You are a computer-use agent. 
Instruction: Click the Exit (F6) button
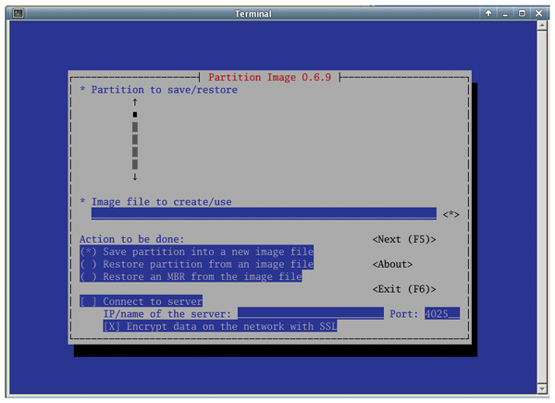coord(404,289)
